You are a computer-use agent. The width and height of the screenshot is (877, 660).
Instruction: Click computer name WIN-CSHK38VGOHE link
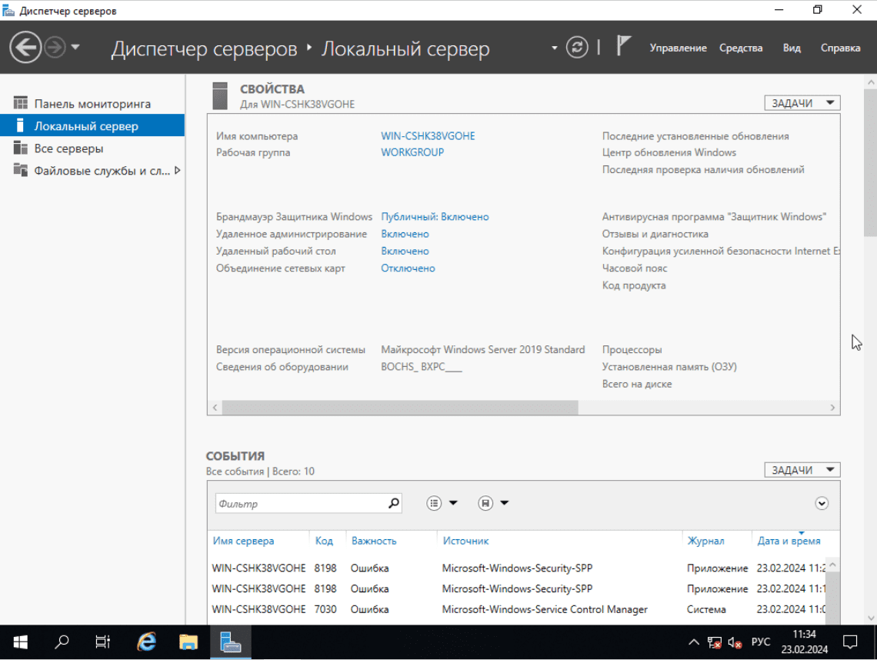pos(428,136)
